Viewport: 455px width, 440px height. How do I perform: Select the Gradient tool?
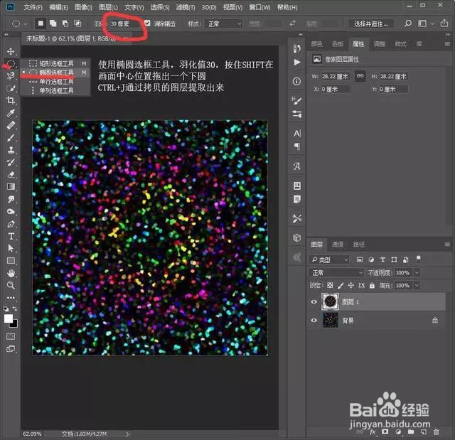click(x=11, y=186)
